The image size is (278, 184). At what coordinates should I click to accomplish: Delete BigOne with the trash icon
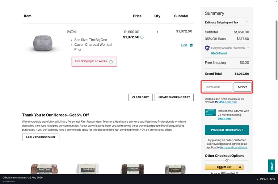(191, 45)
